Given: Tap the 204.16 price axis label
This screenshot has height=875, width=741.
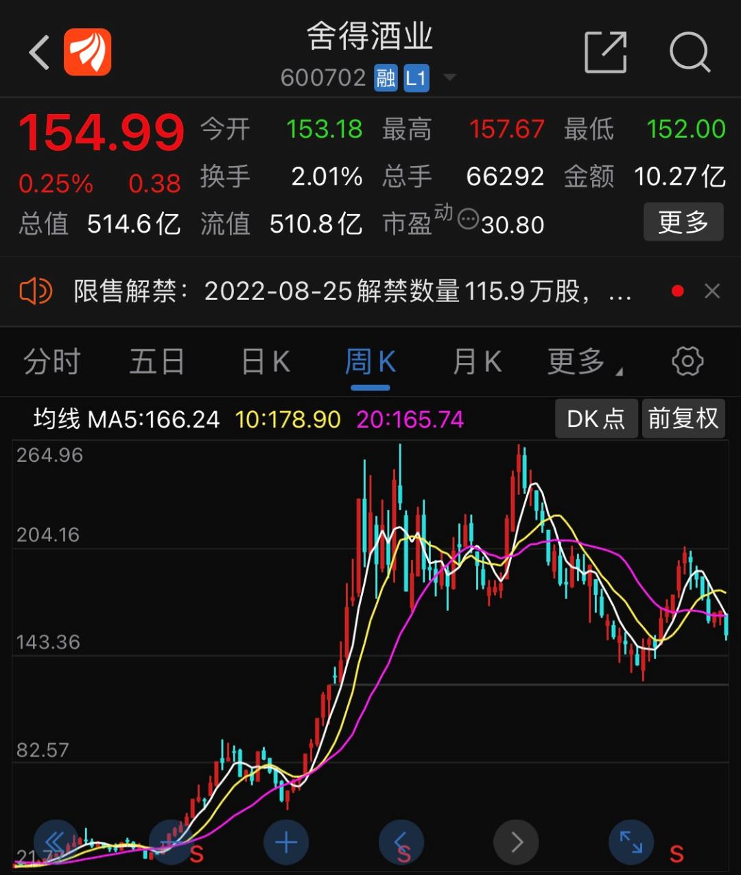Looking at the screenshot, I should coord(48,535).
